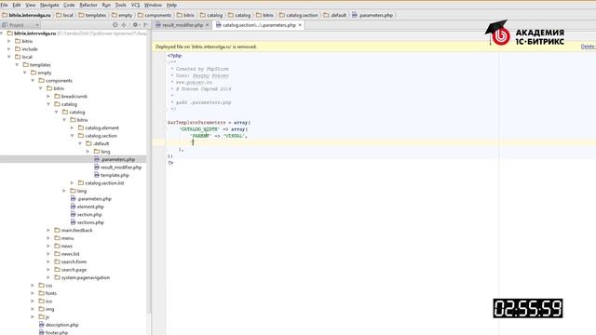Open the Refactor menu

point(88,5)
